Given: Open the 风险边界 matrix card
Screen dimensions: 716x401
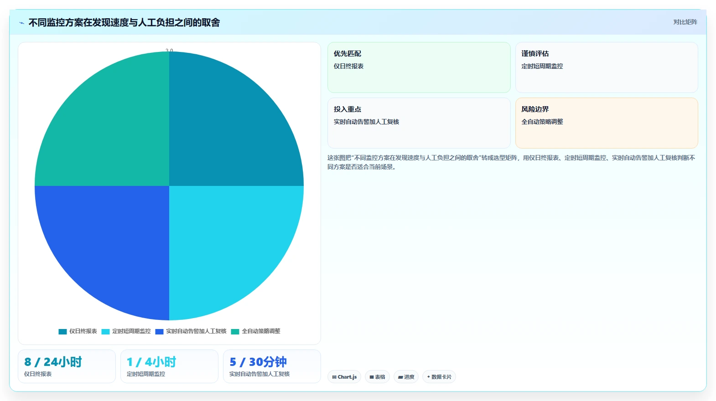Looking at the screenshot, I should click(x=607, y=123).
